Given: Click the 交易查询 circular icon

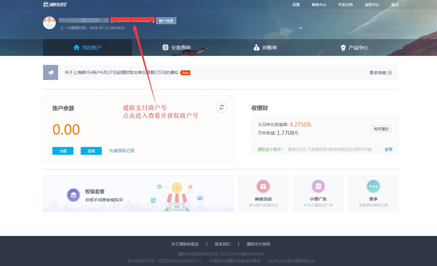Looking at the screenshot, I should [165, 47].
